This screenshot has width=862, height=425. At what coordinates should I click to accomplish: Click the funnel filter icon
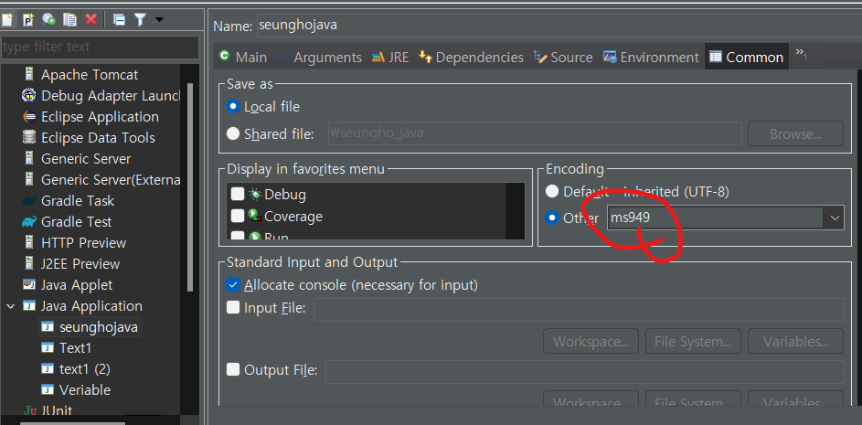[140, 20]
